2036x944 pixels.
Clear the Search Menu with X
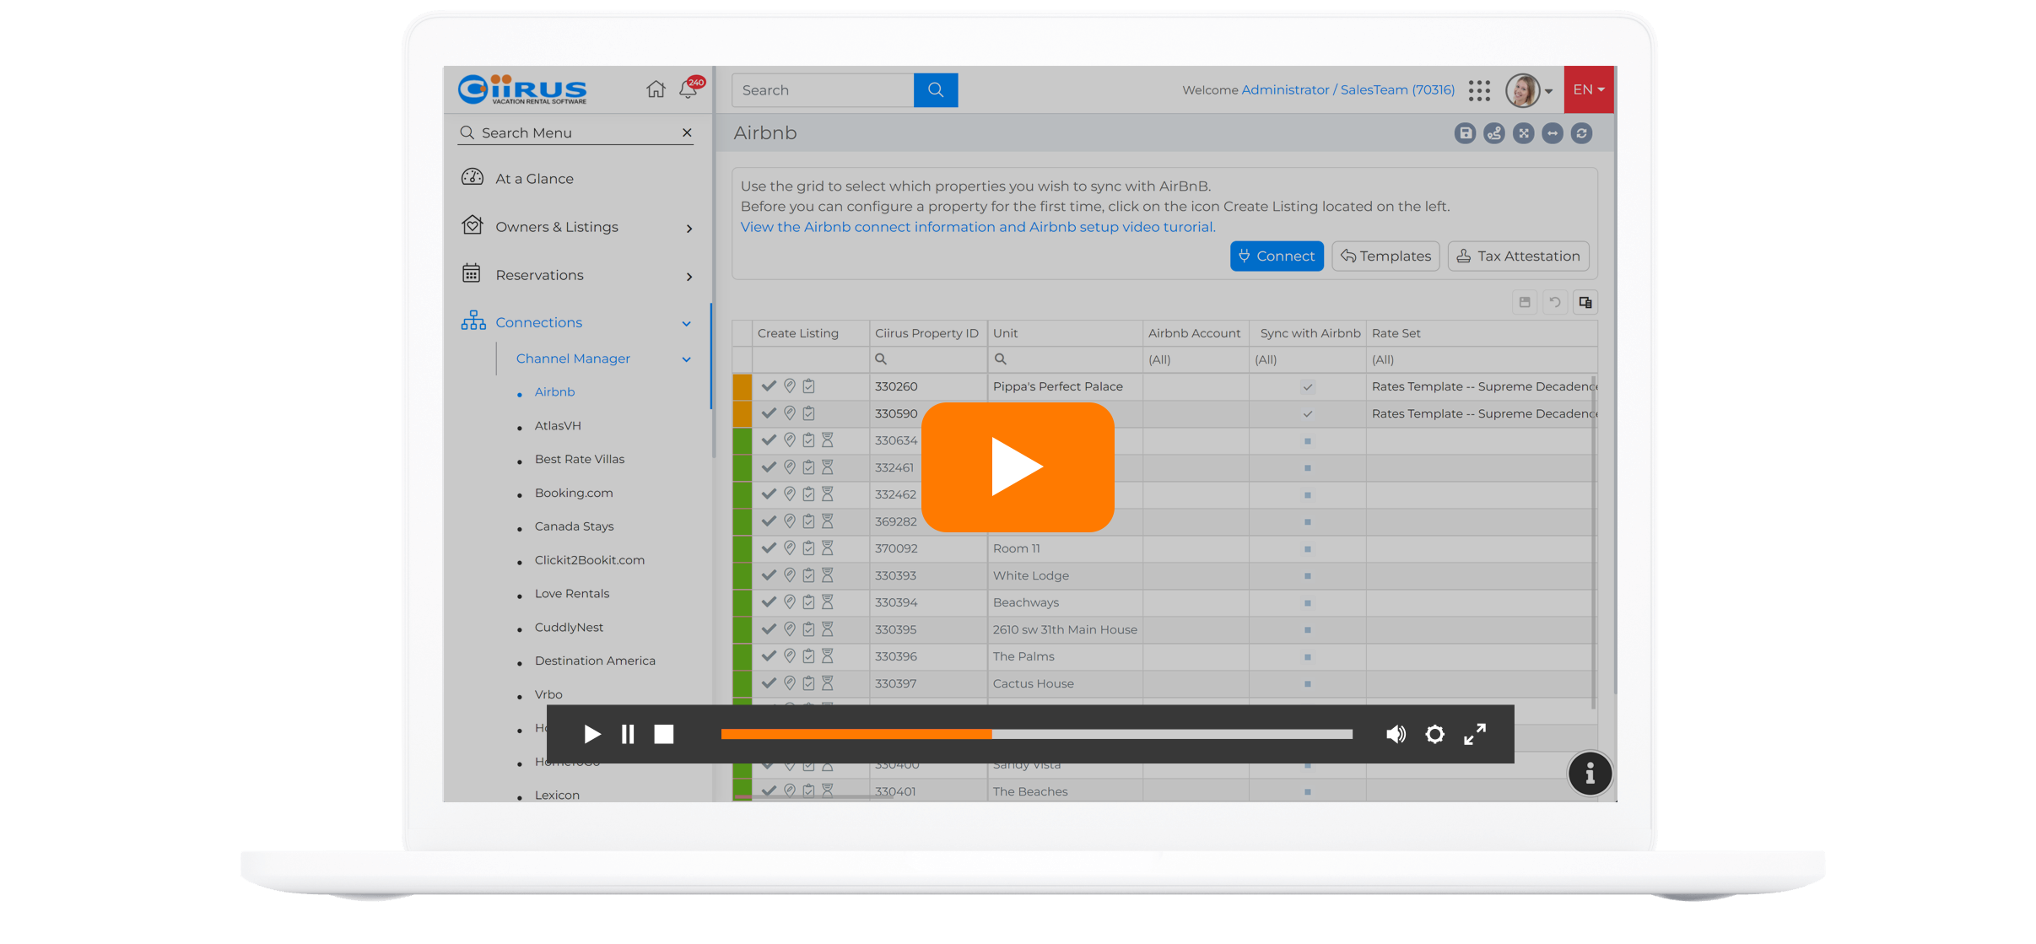pos(687,132)
